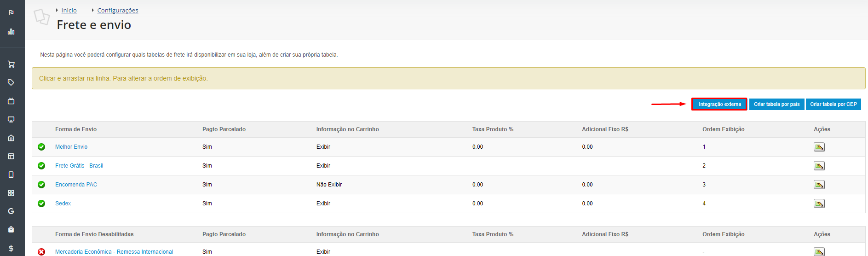Go to Início breadcrumb link
The width and height of the screenshot is (868, 256).
click(x=69, y=10)
